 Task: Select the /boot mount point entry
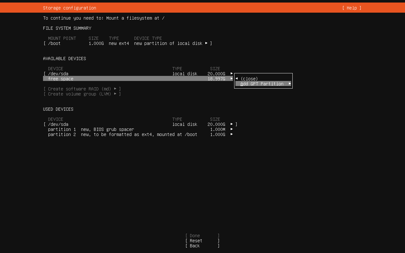pyautogui.click(x=54, y=43)
